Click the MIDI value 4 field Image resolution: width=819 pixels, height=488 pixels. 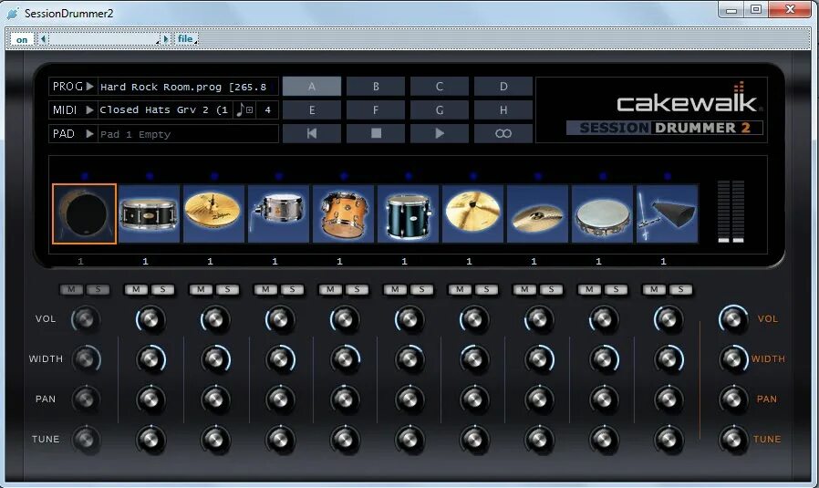coord(267,110)
